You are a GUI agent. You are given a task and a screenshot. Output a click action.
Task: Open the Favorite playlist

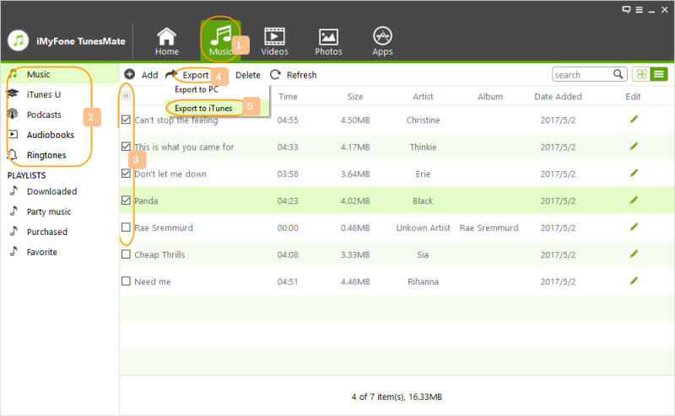[41, 252]
